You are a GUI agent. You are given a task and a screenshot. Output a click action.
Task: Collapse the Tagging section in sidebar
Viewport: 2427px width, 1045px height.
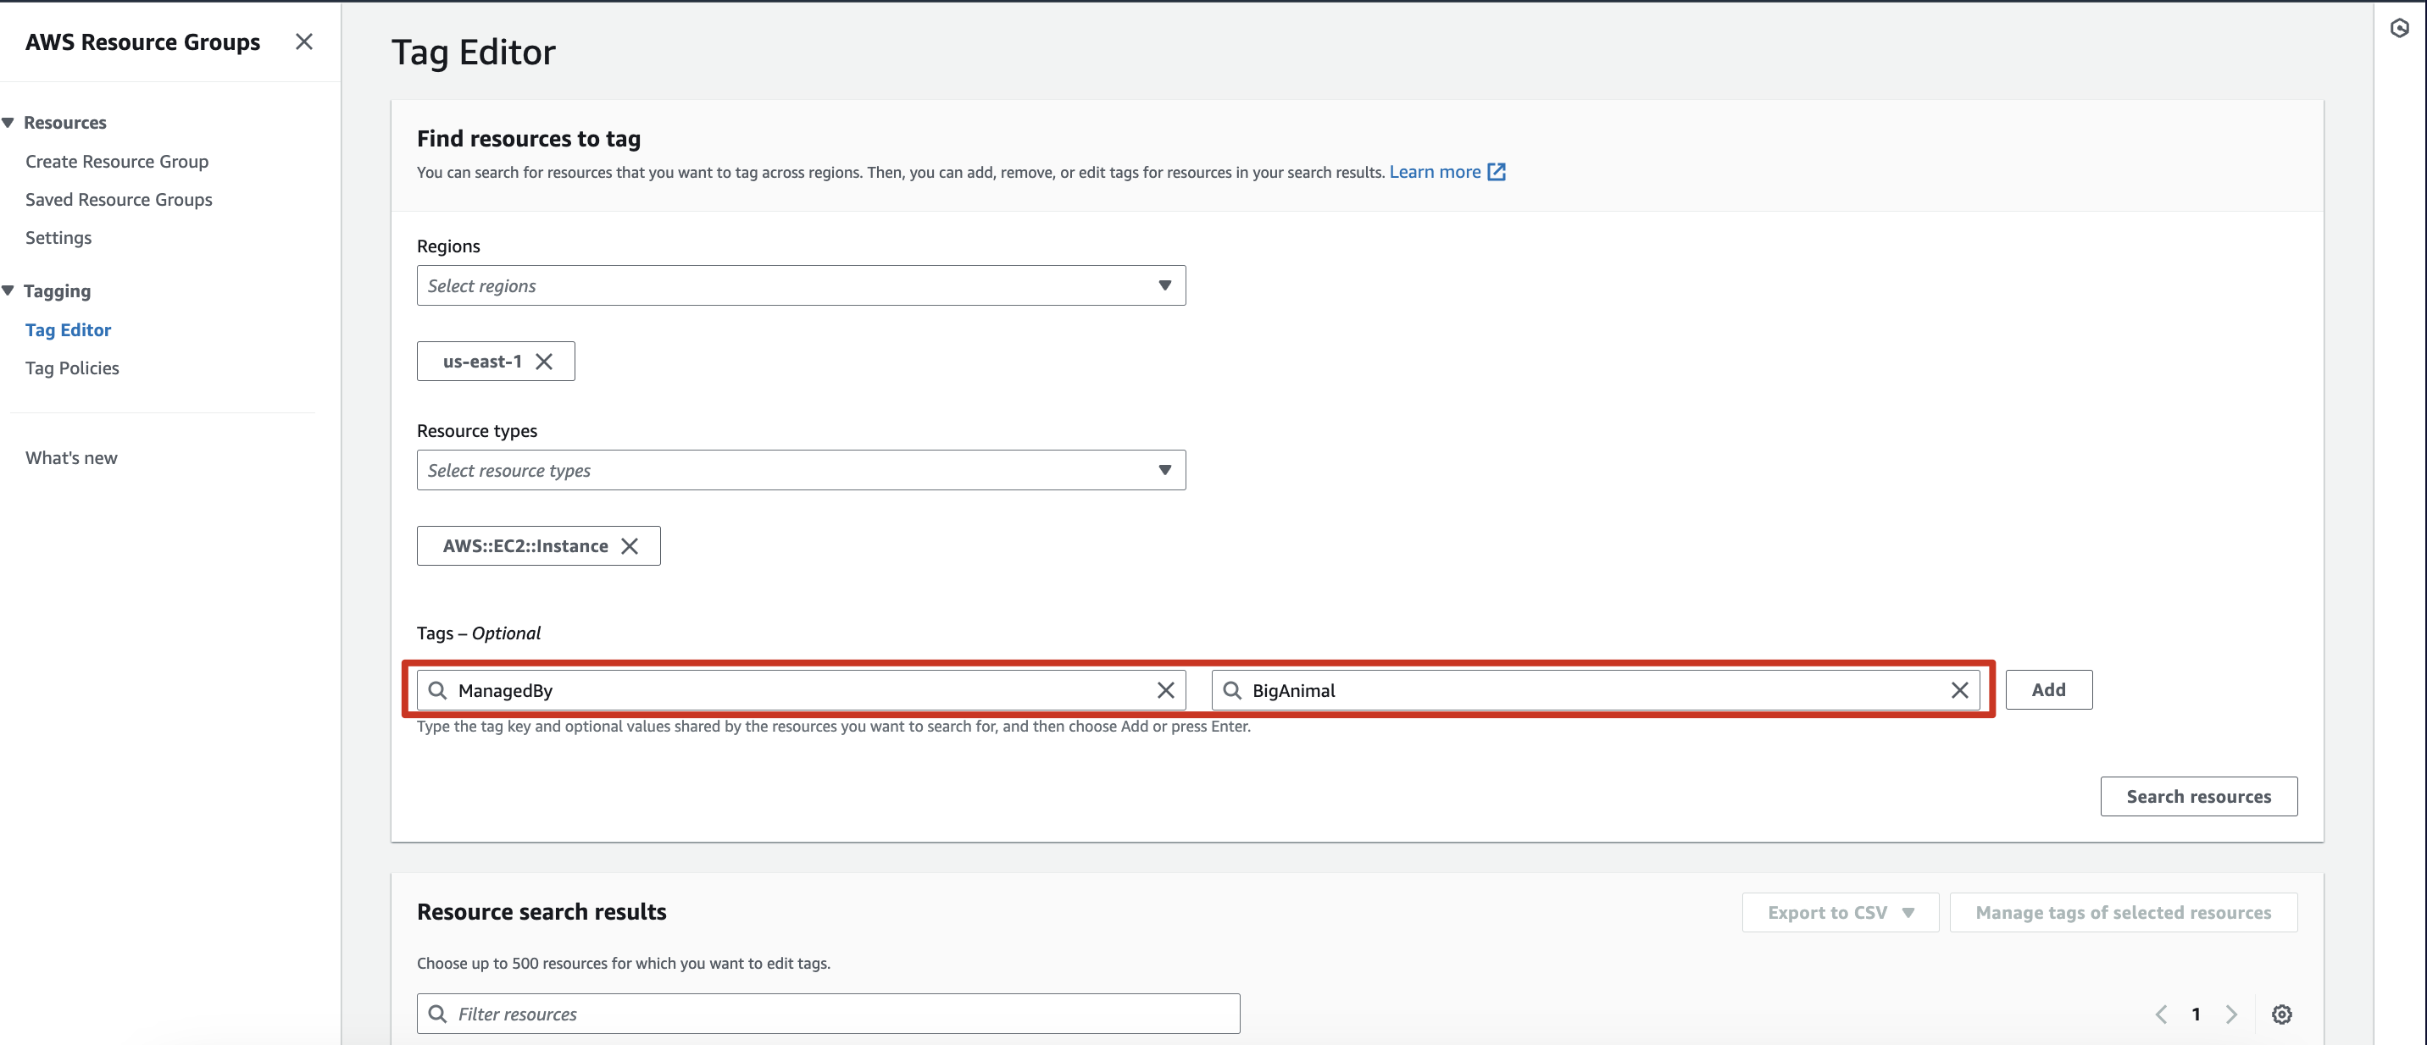click(8, 291)
